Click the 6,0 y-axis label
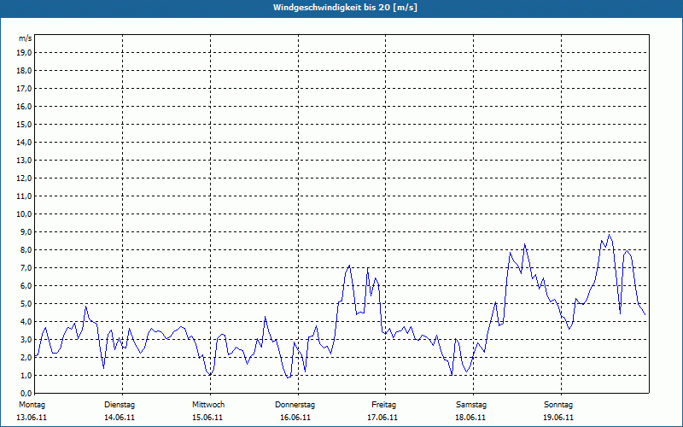 26,285
